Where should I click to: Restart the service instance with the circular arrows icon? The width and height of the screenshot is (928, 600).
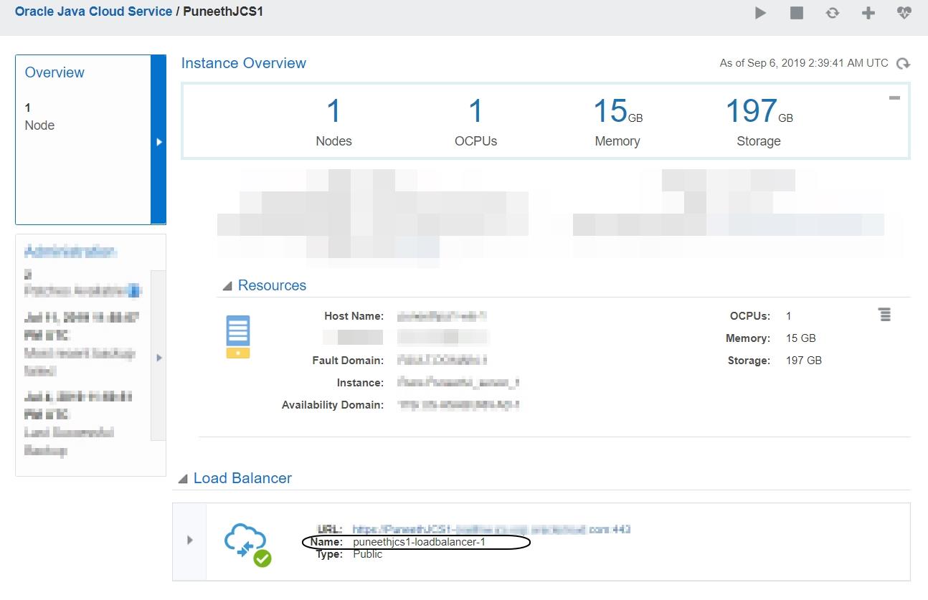[x=833, y=13]
